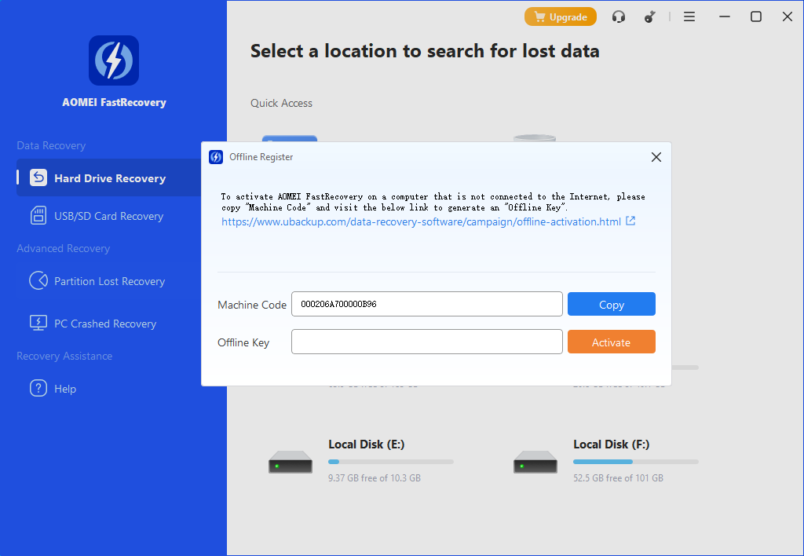This screenshot has width=804, height=556.
Task: Go to Partition Lost Recovery
Action: pos(109,281)
